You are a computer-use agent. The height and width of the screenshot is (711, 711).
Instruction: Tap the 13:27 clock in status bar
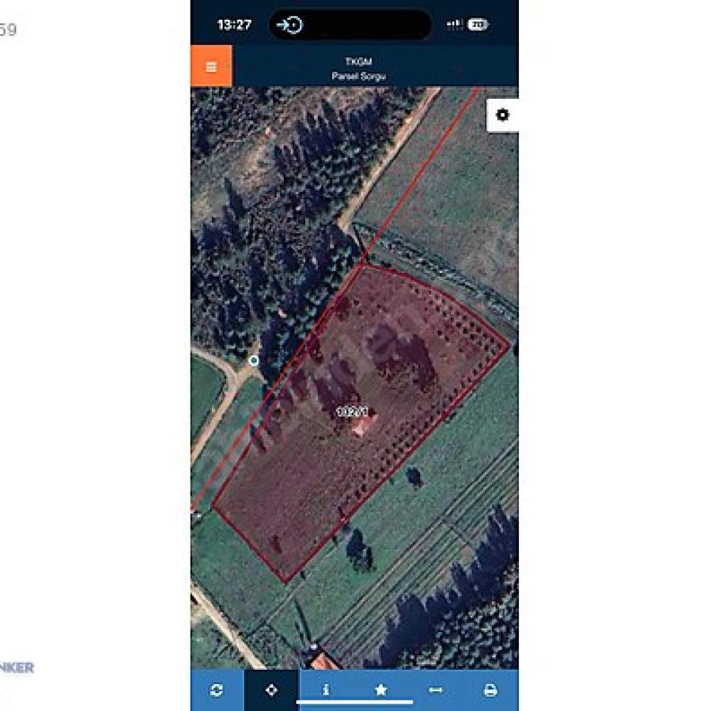pos(234,24)
